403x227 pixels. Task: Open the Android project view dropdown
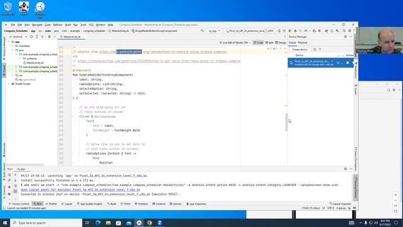18,37
